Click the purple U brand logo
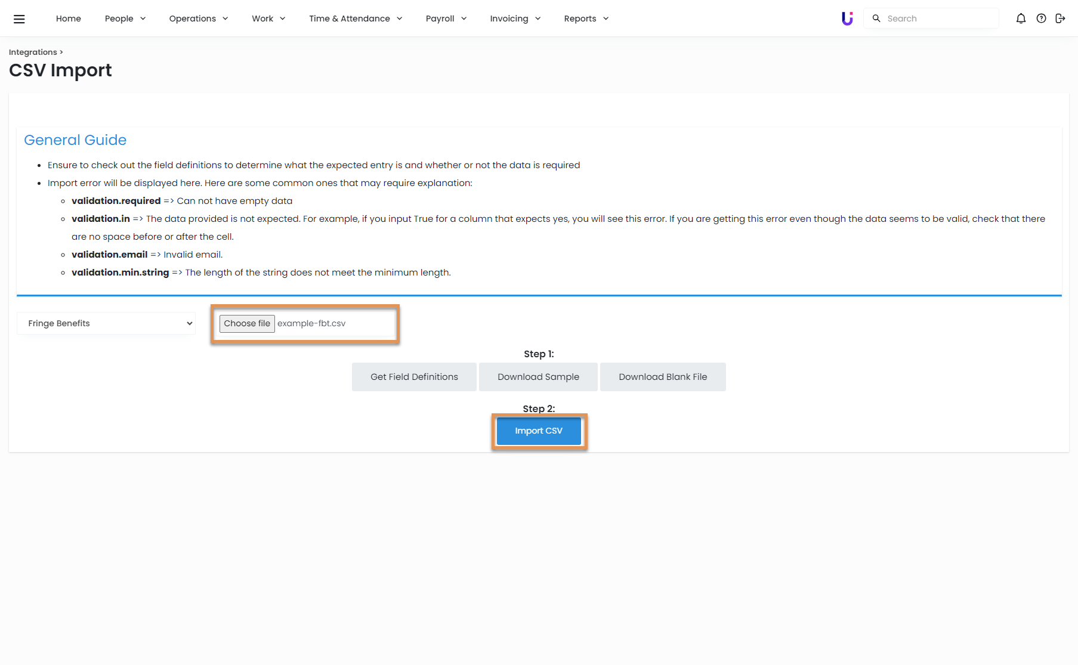 click(x=847, y=18)
